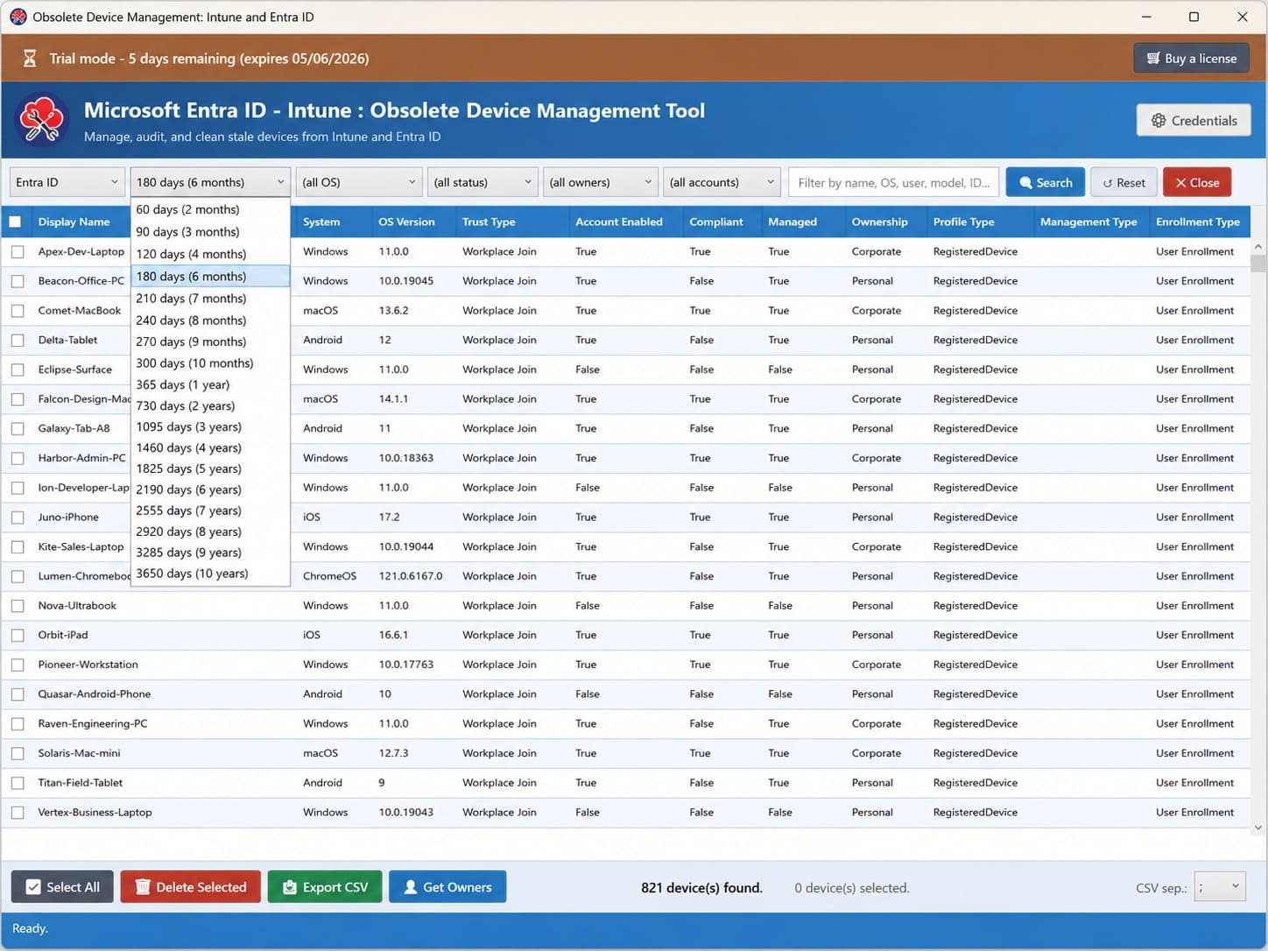
Task: Click ChromeOS in Lumen-Chromebook row
Action: point(329,576)
